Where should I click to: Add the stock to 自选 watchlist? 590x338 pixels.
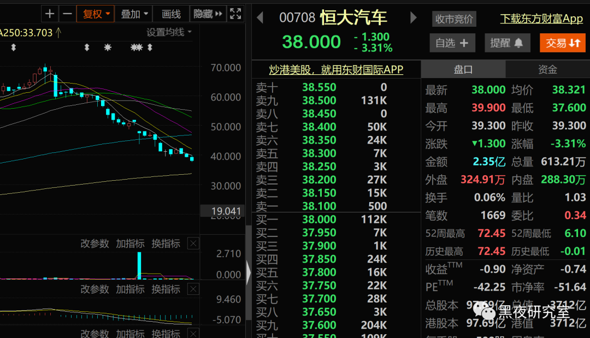coord(452,43)
